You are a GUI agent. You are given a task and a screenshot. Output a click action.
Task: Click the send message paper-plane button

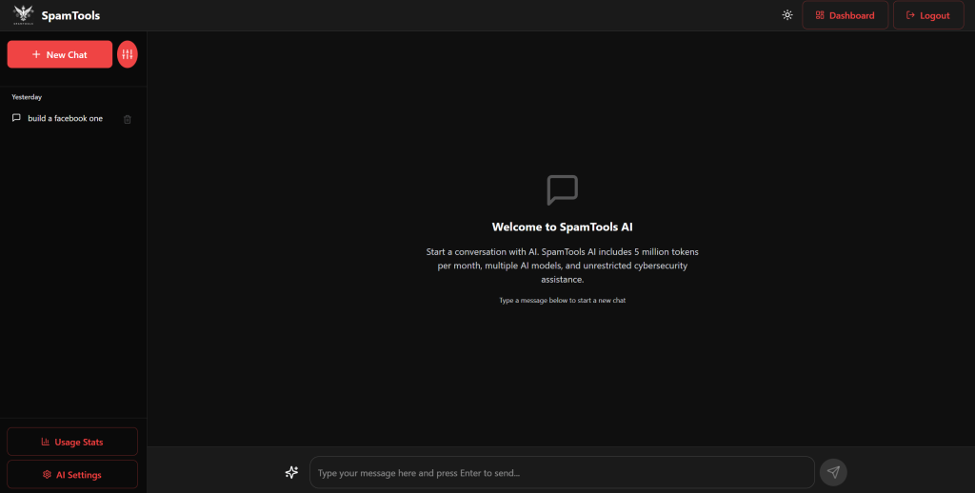(x=833, y=472)
